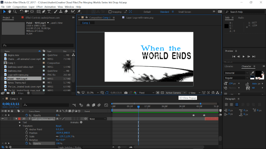
Task: Select the Puppet Pin tool
Action: pos(79,12)
